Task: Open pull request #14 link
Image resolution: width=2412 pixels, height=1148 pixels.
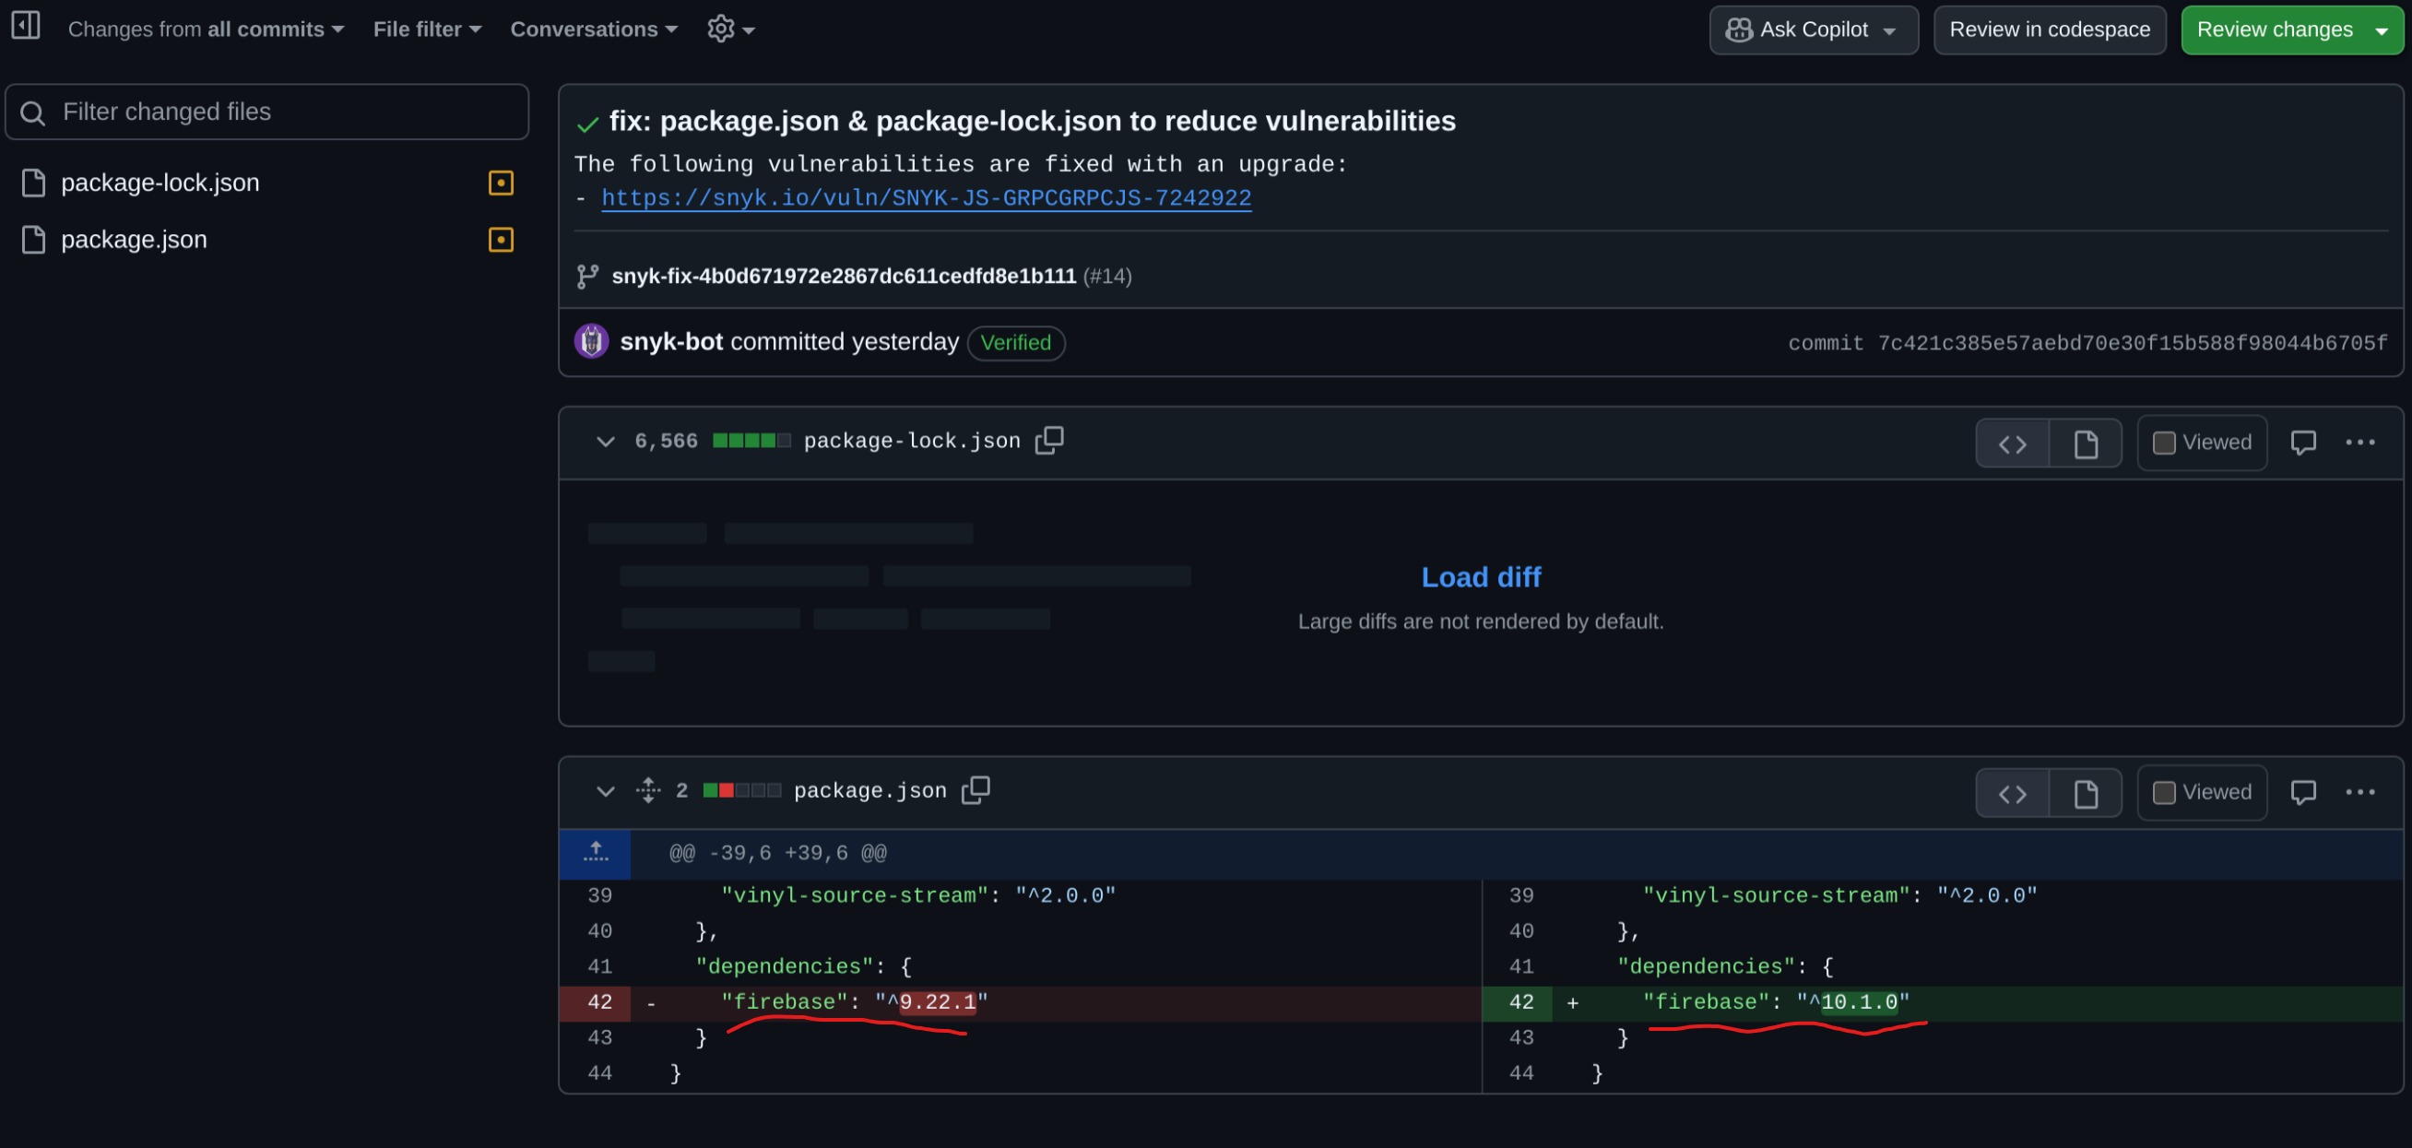Action: click(x=1106, y=277)
